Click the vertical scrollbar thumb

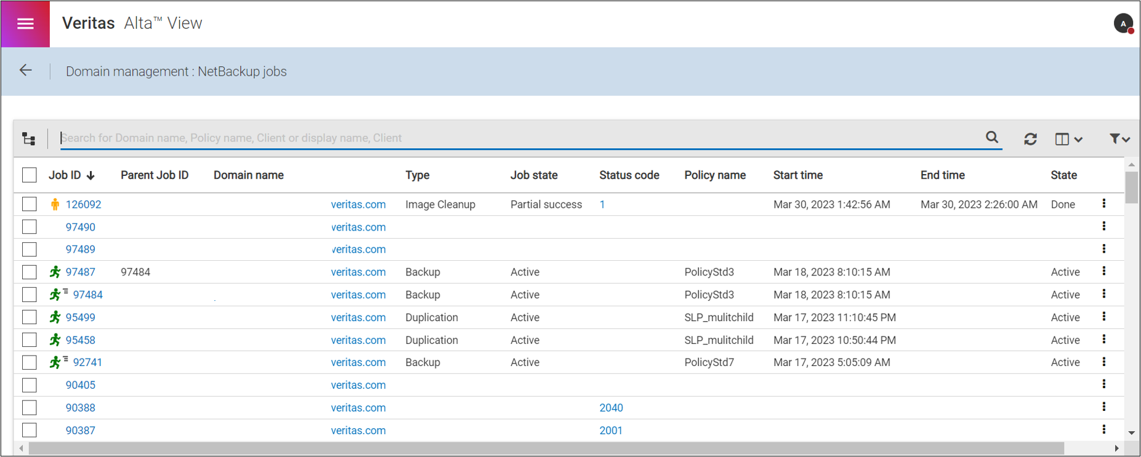(1131, 188)
